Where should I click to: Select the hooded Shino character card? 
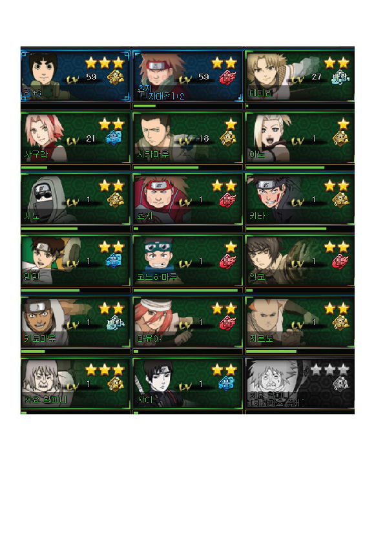76,199
